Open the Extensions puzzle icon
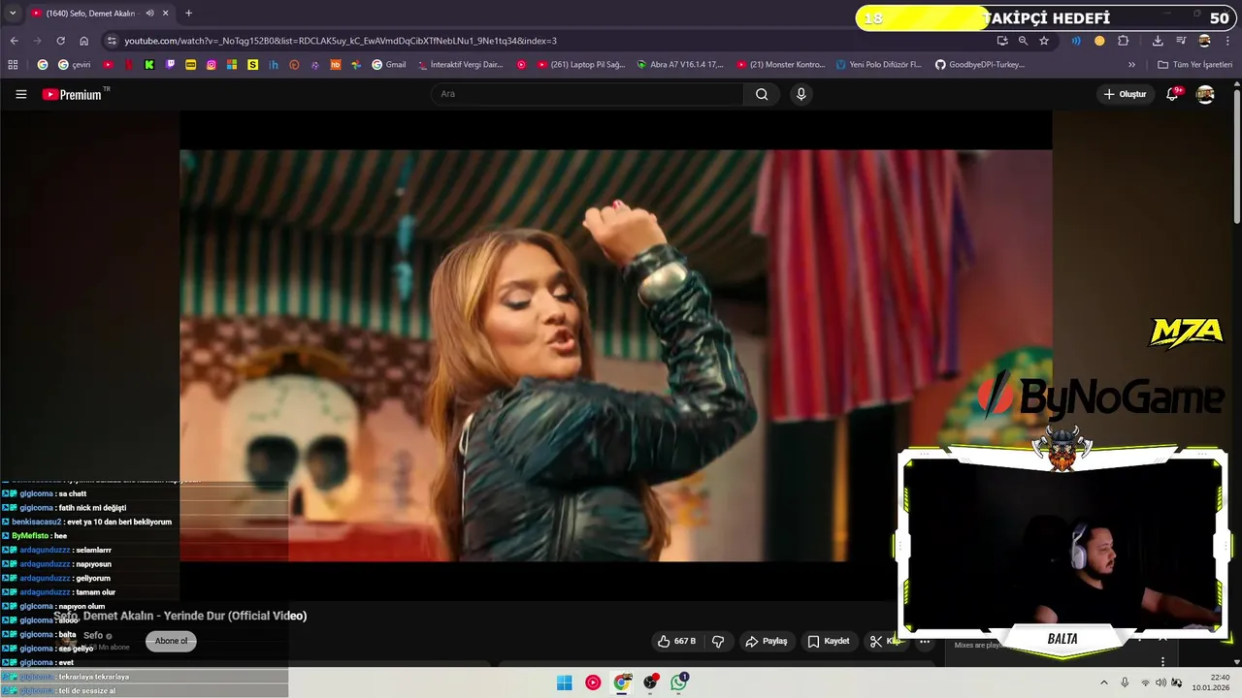This screenshot has width=1242, height=698. 1124,41
